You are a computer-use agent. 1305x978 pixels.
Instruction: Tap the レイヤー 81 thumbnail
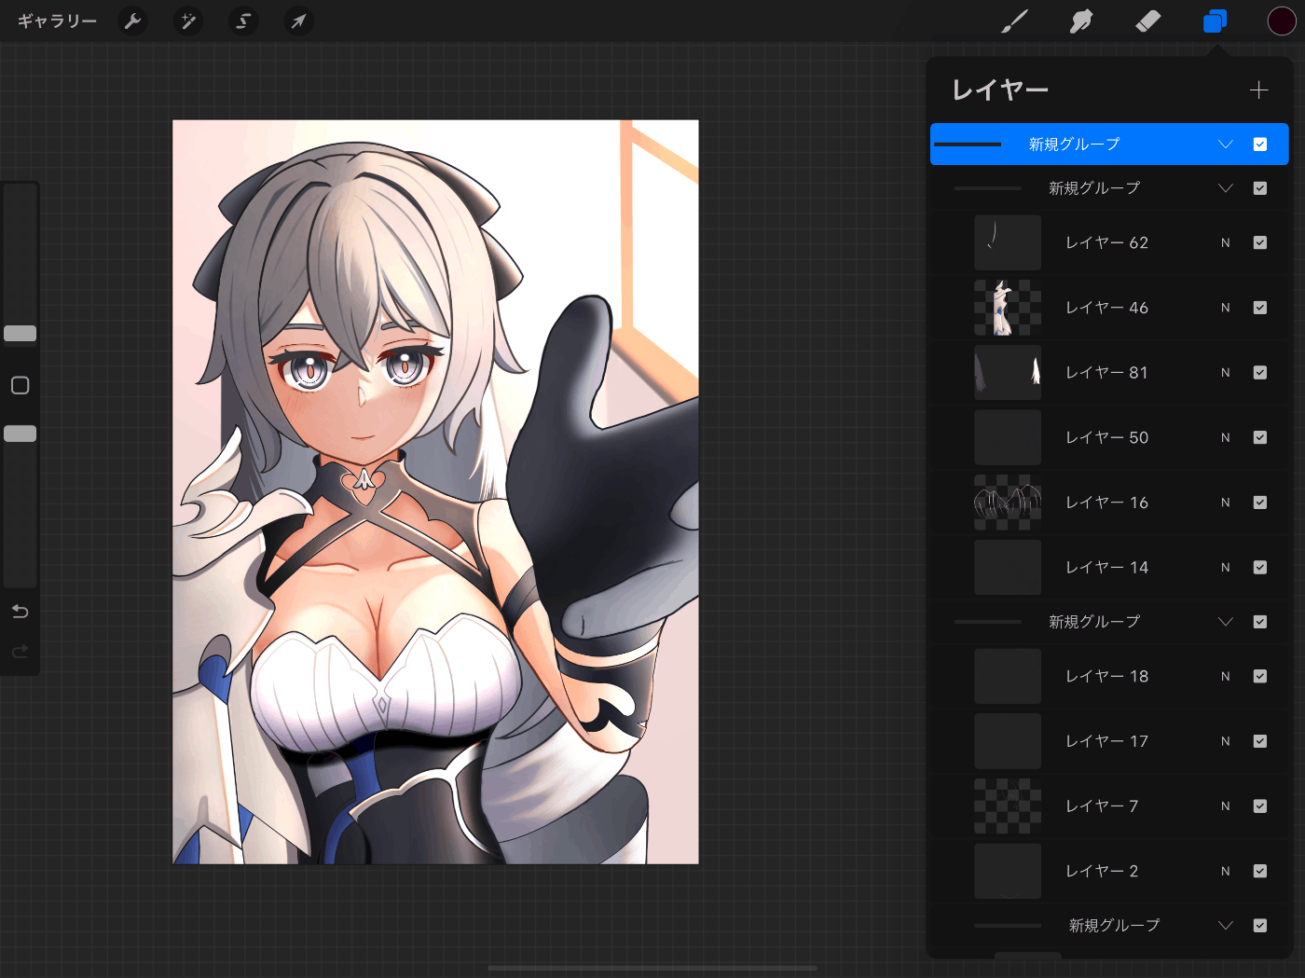pos(1008,373)
